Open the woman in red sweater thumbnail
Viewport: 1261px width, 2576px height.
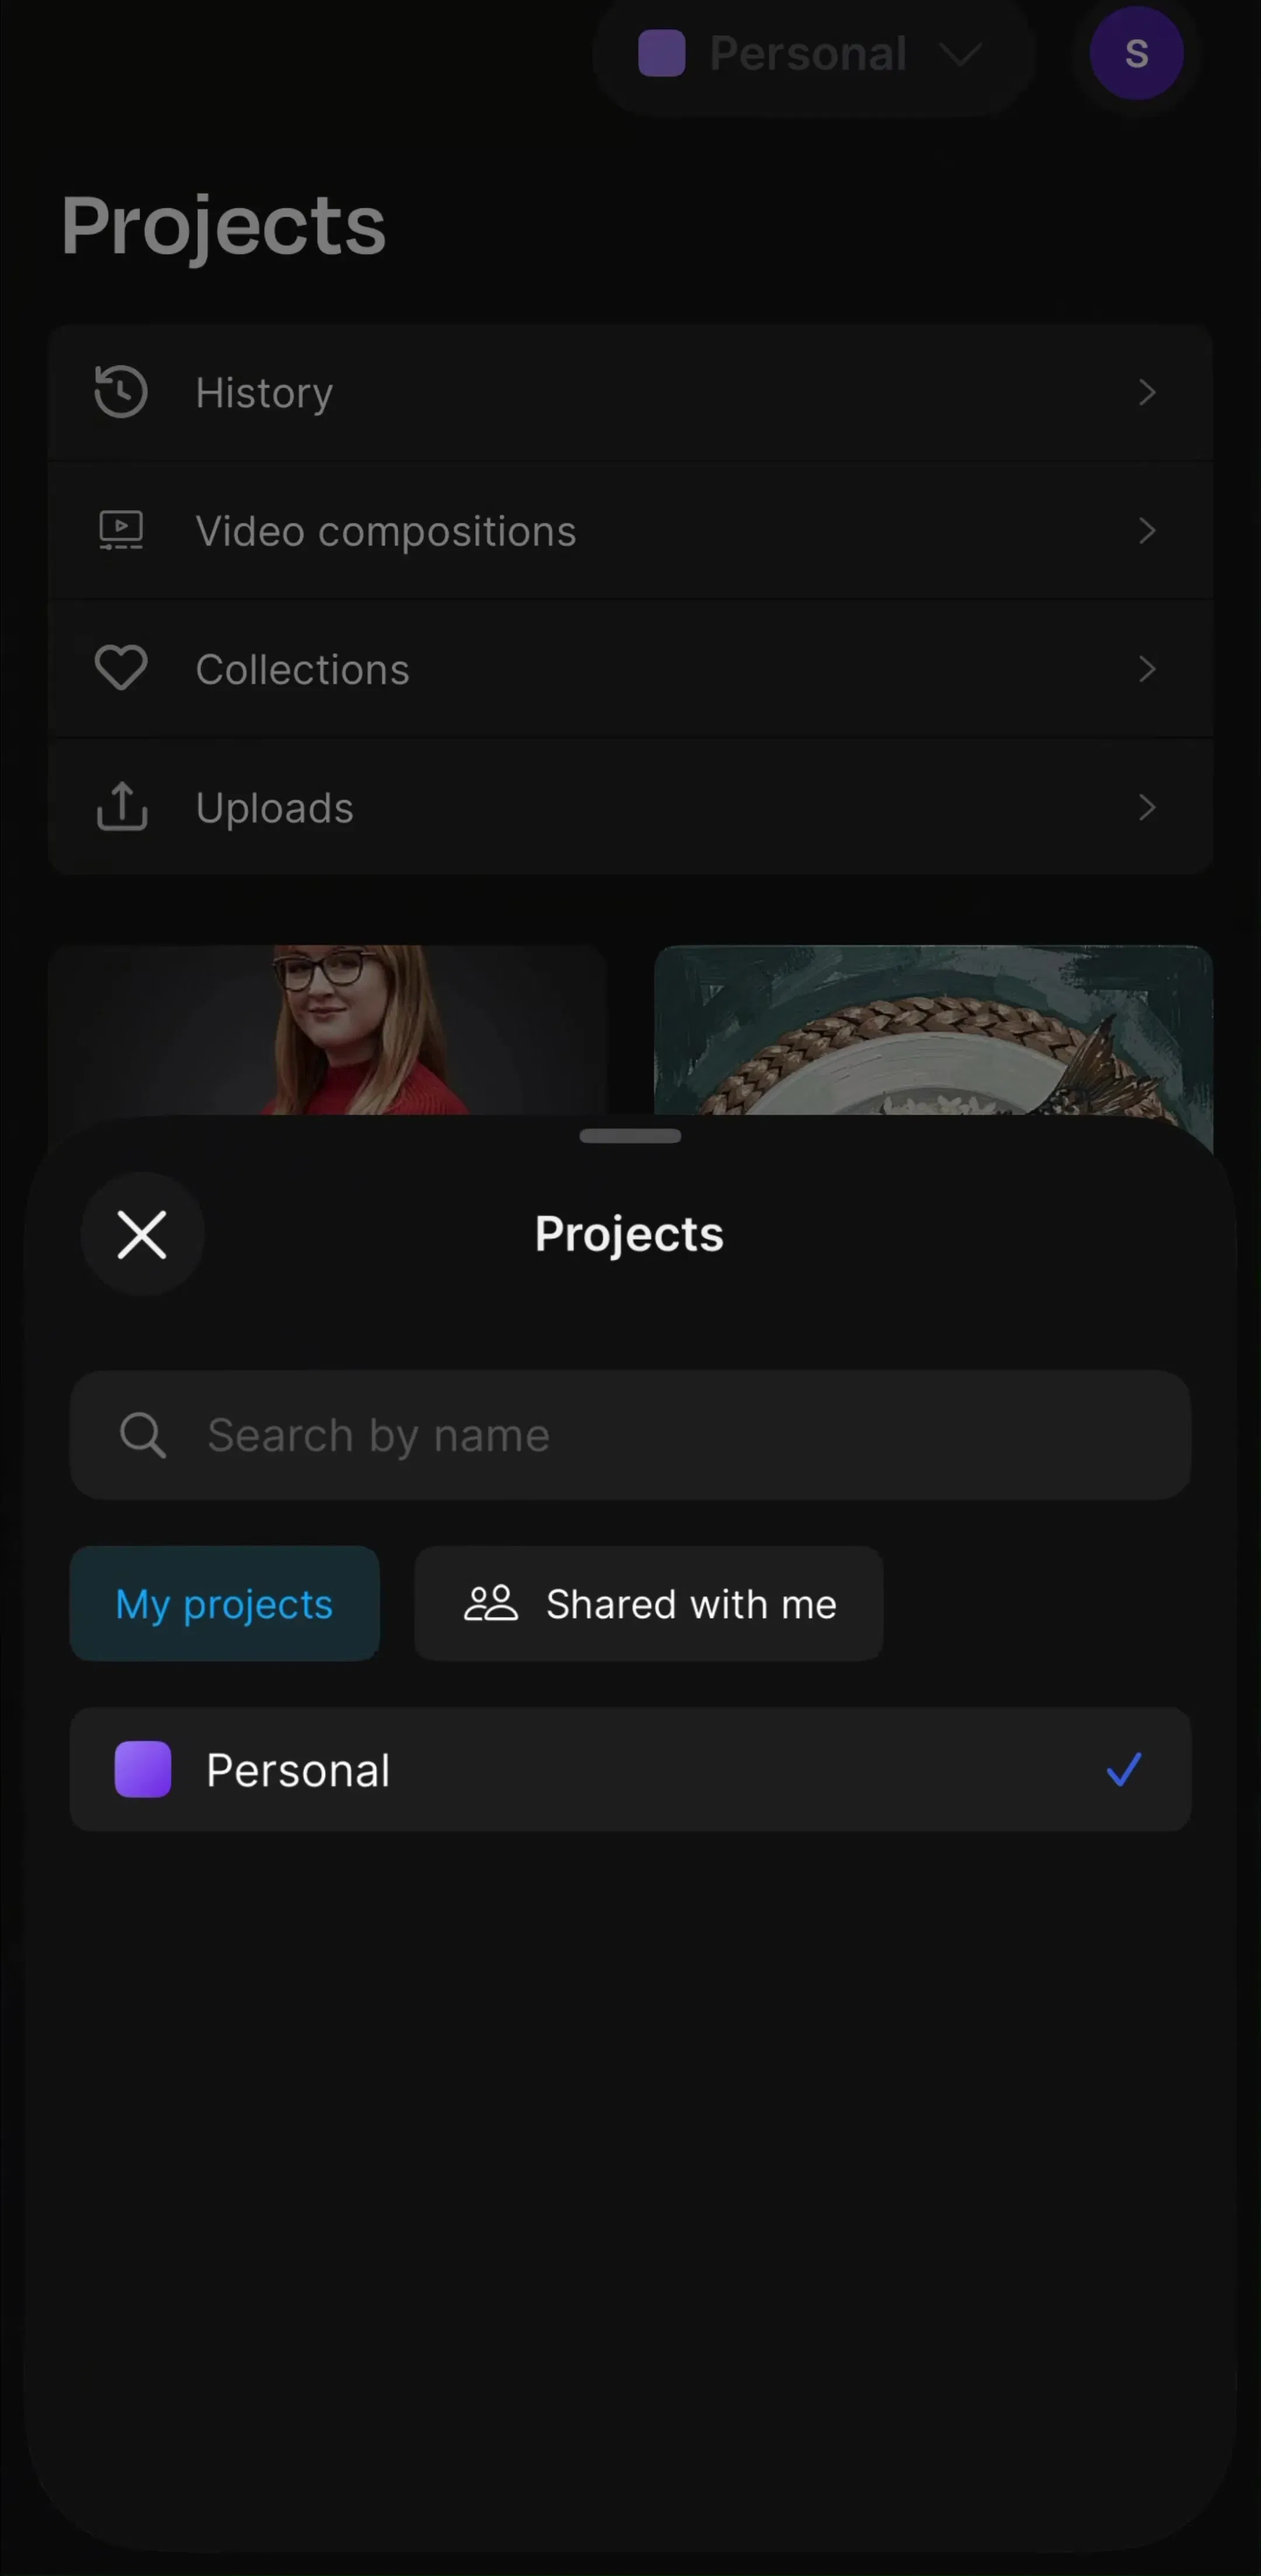327,1030
